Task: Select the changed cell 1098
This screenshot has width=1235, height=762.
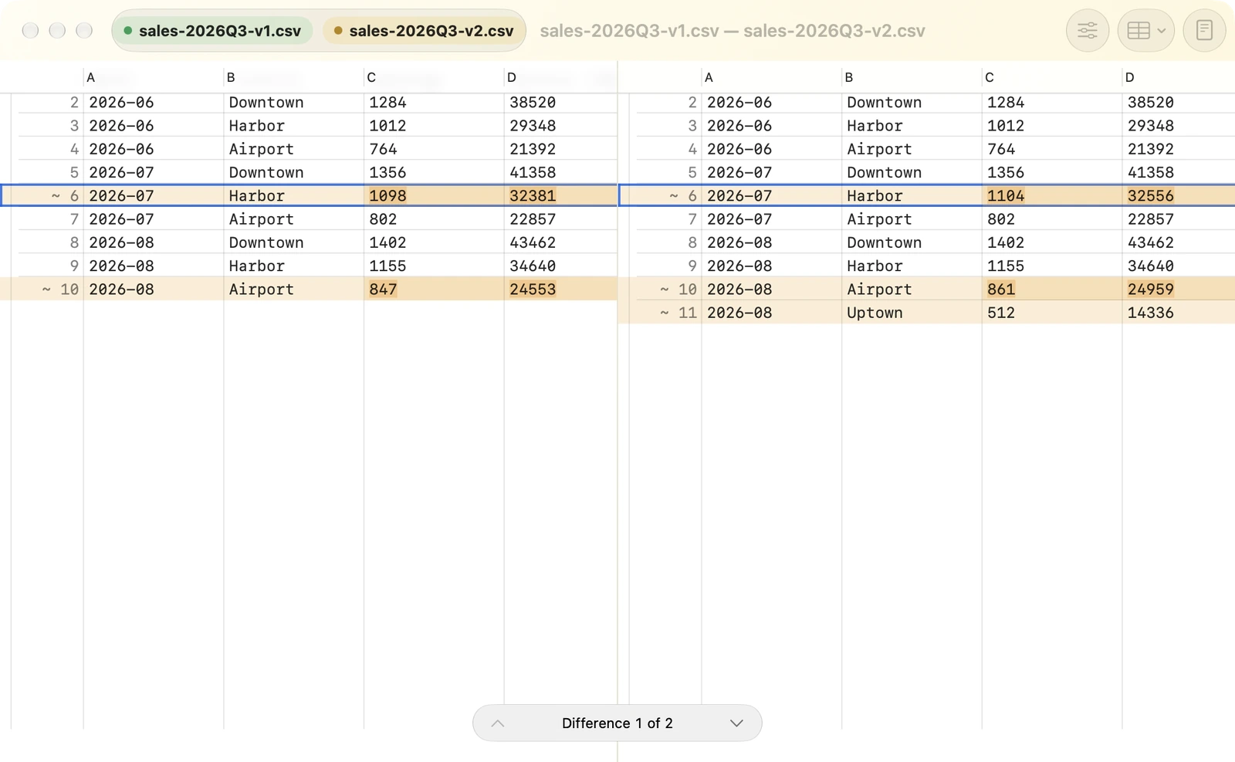Action: point(387,196)
